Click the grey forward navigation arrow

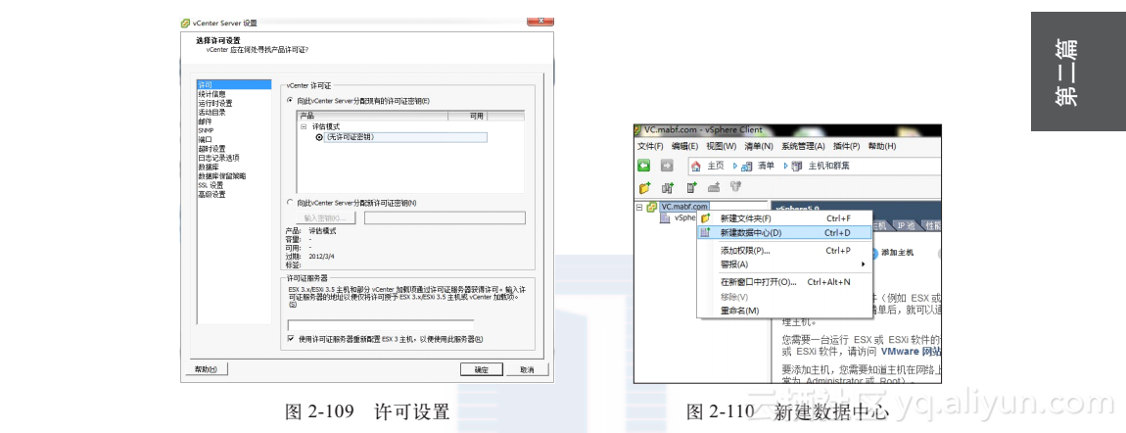(x=667, y=166)
